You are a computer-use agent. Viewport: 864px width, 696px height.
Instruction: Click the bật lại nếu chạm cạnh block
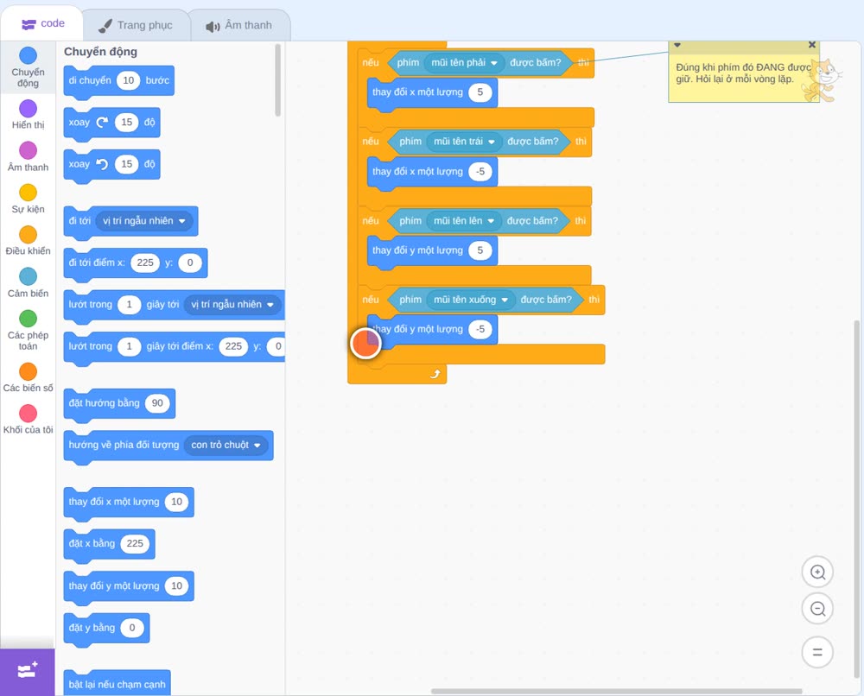click(x=117, y=684)
